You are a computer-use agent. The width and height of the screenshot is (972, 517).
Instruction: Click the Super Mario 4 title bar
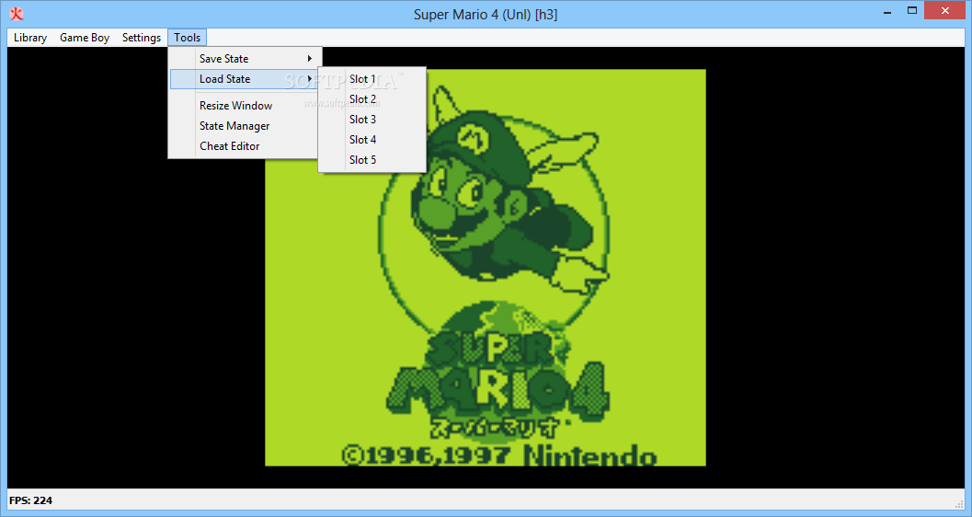[x=486, y=14]
